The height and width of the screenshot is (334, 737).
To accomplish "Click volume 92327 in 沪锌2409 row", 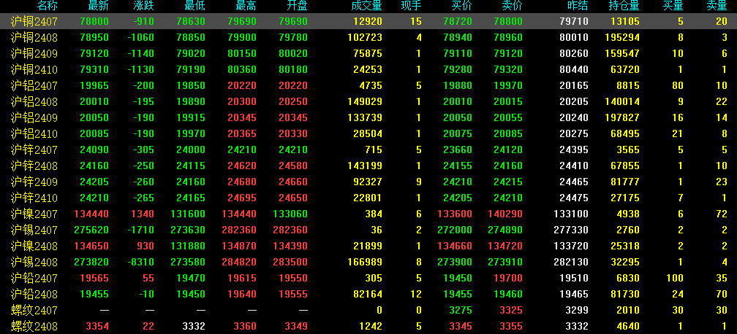I will [368, 182].
